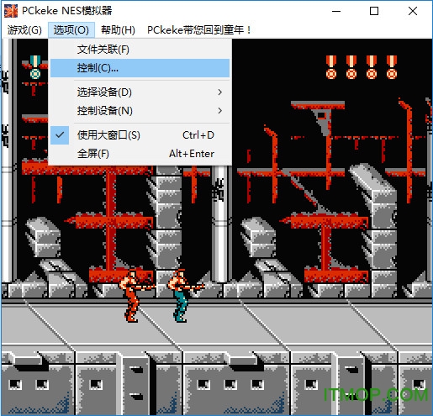The image size is (433, 416).
Task: Expand the 控制设备(N) submenu arrow
Action: 220,111
